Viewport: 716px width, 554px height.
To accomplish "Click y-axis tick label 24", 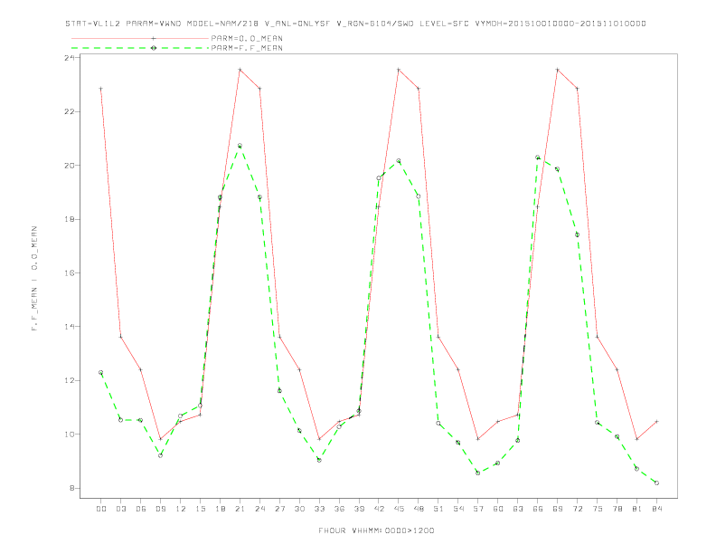I will pyautogui.click(x=70, y=58).
